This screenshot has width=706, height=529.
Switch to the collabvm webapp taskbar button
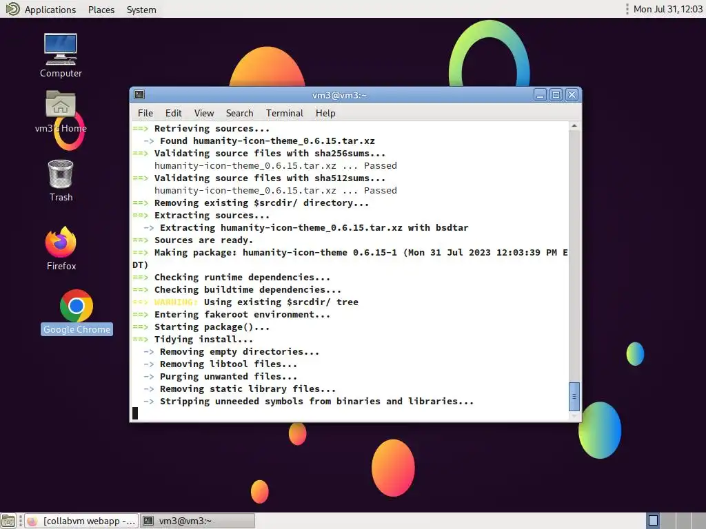pos(81,521)
